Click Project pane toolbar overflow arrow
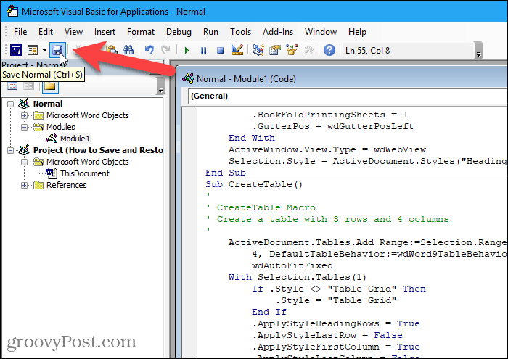This screenshot has height=359, width=508. [x=160, y=87]
